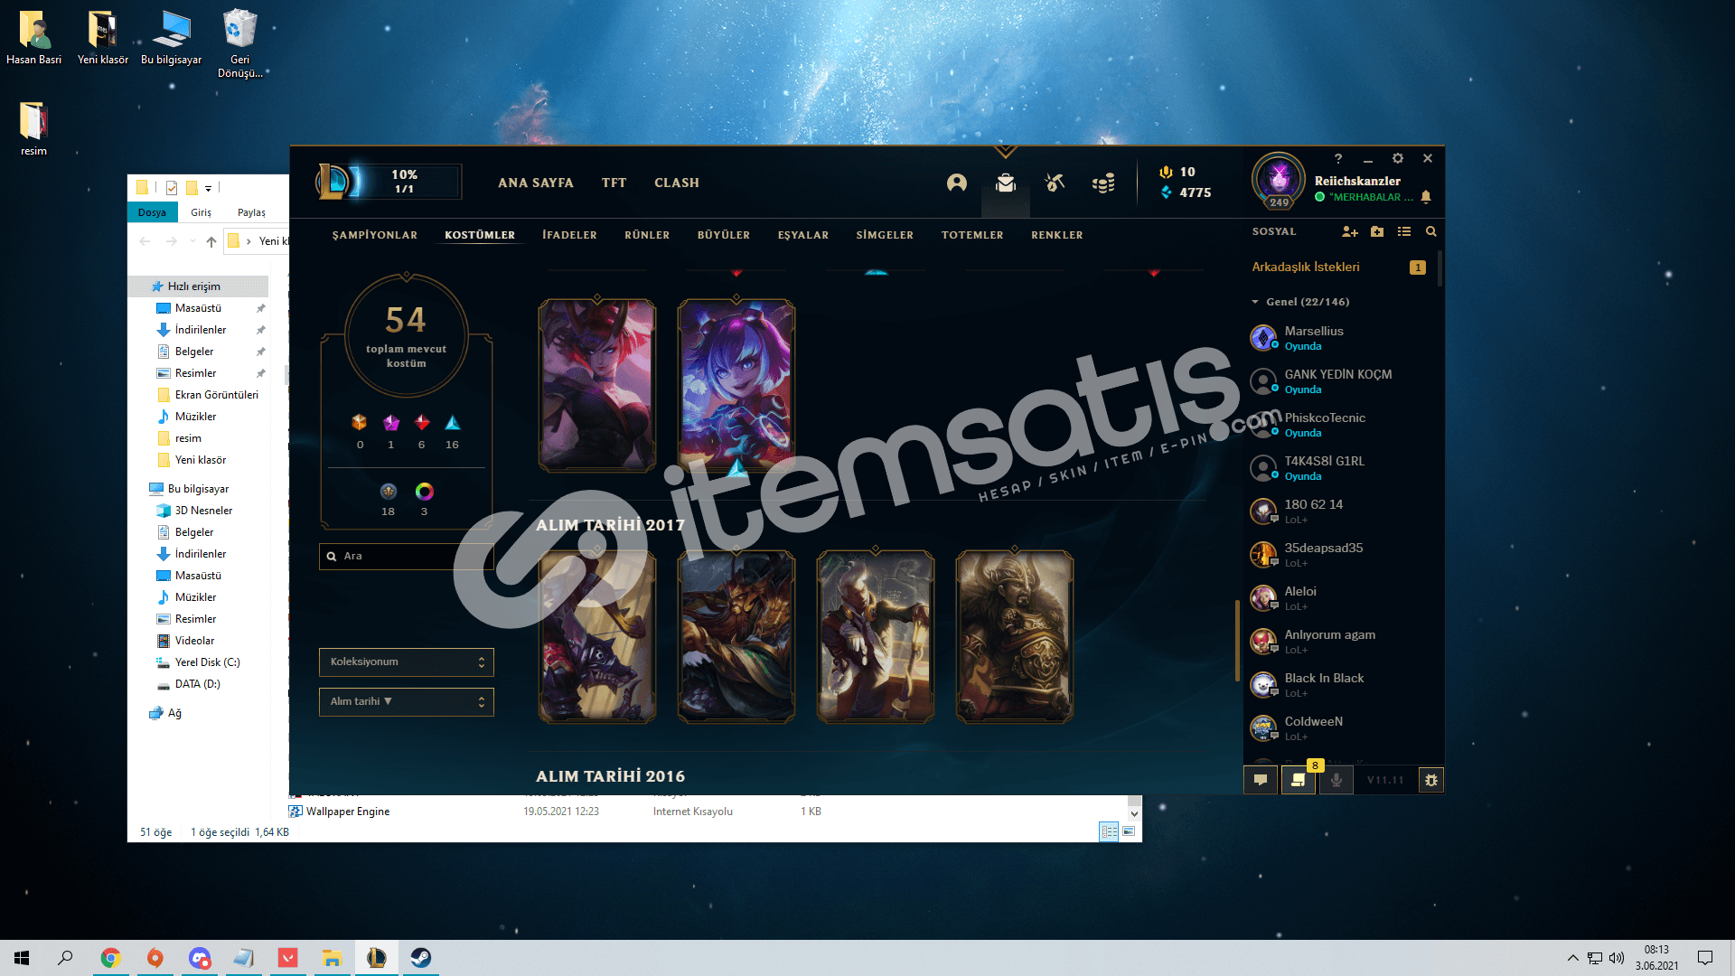Open the profile icon in the client header
This screenshot has height=976, width=1735.
(957, 183)
